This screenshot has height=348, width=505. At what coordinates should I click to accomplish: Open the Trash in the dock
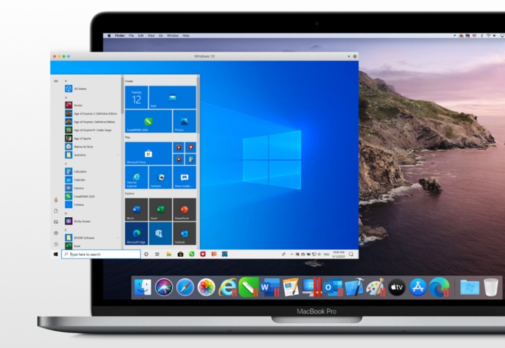pos(491,287)
